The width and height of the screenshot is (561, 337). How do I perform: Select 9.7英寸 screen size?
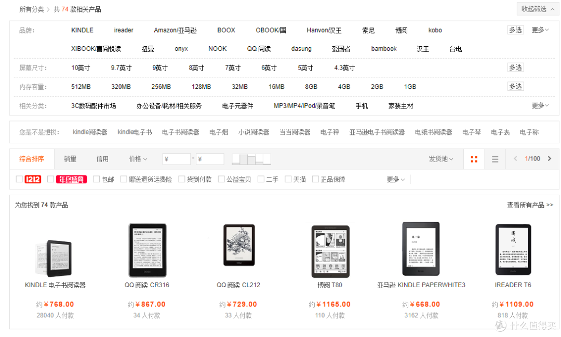(121, 68)
